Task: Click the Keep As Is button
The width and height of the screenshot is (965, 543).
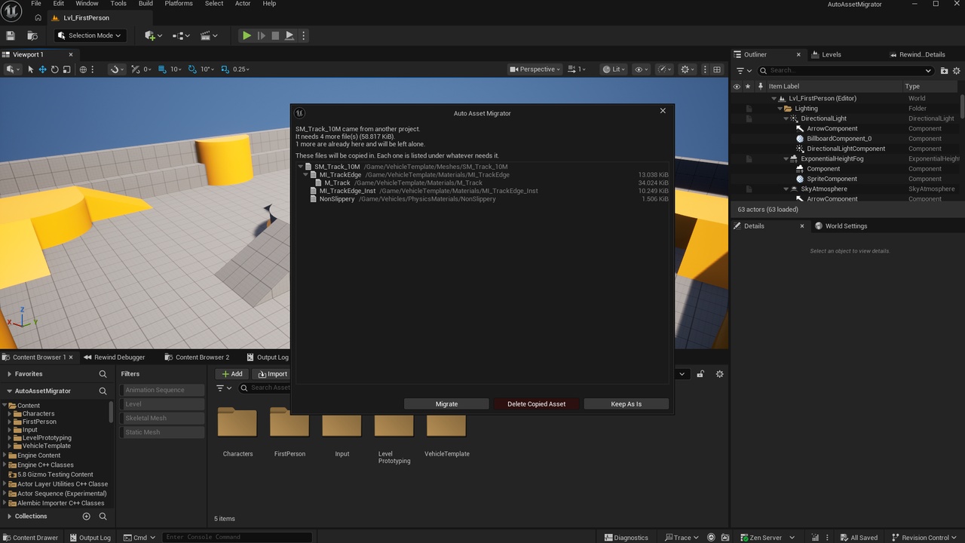Action: click(x=626, y=403)
